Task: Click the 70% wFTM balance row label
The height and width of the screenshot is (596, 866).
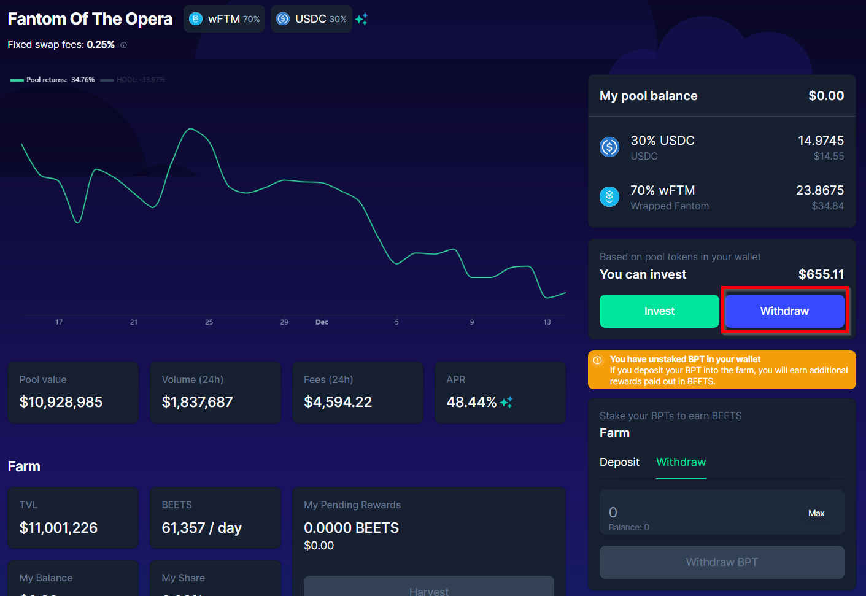Action: [x=663, y=190]
